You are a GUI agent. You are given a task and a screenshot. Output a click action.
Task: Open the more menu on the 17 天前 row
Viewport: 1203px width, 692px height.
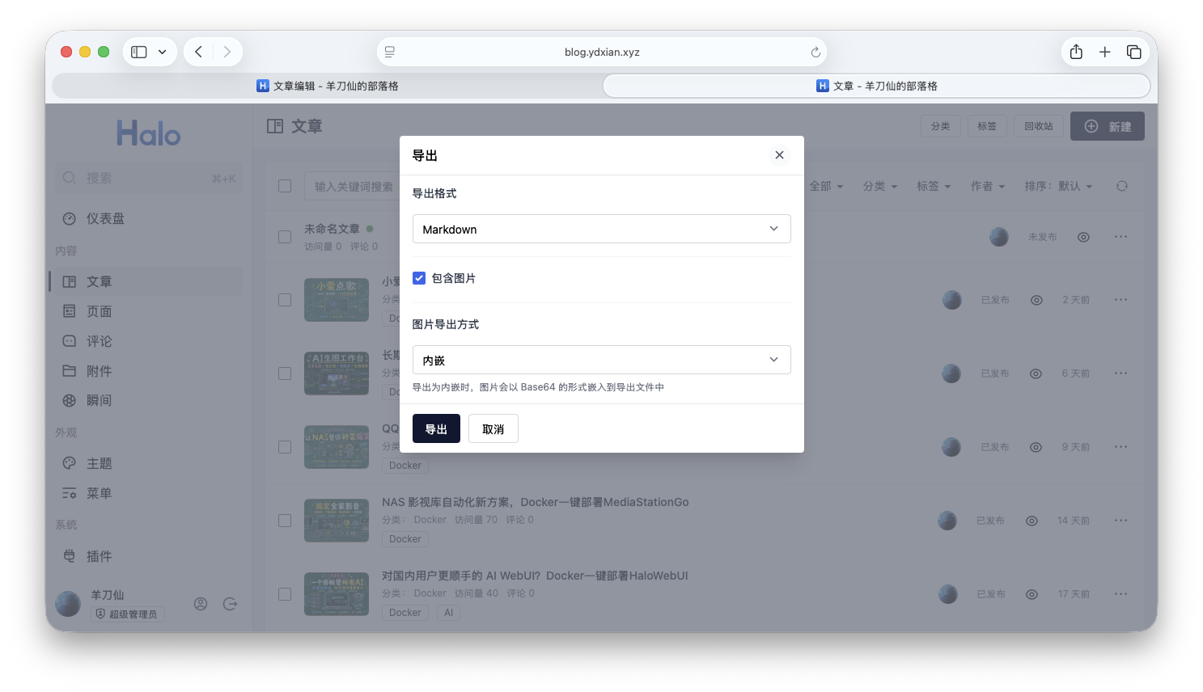(1120, 594)
